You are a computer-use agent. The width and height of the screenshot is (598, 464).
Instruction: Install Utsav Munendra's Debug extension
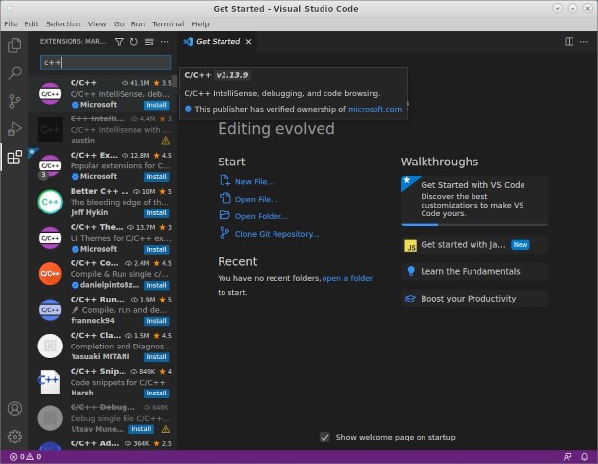click(141, 429)
